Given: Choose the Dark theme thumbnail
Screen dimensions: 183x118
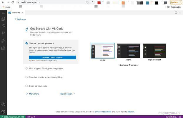Looking at the screenshot, I should (x=129, y=51).
